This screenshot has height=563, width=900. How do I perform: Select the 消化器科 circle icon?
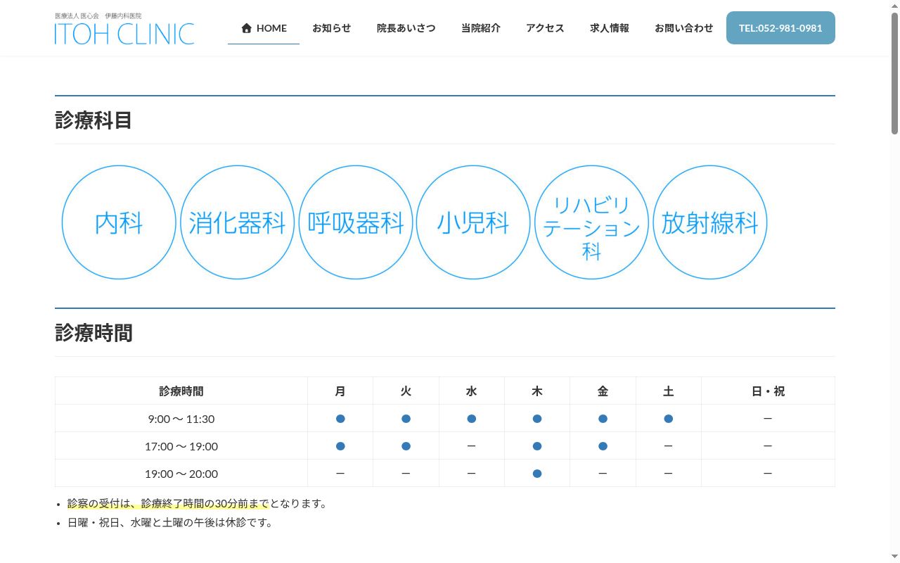(x=237, y=222)
